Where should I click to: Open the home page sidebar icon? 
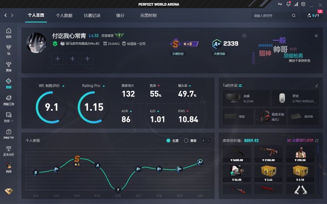tap(9, 33)
